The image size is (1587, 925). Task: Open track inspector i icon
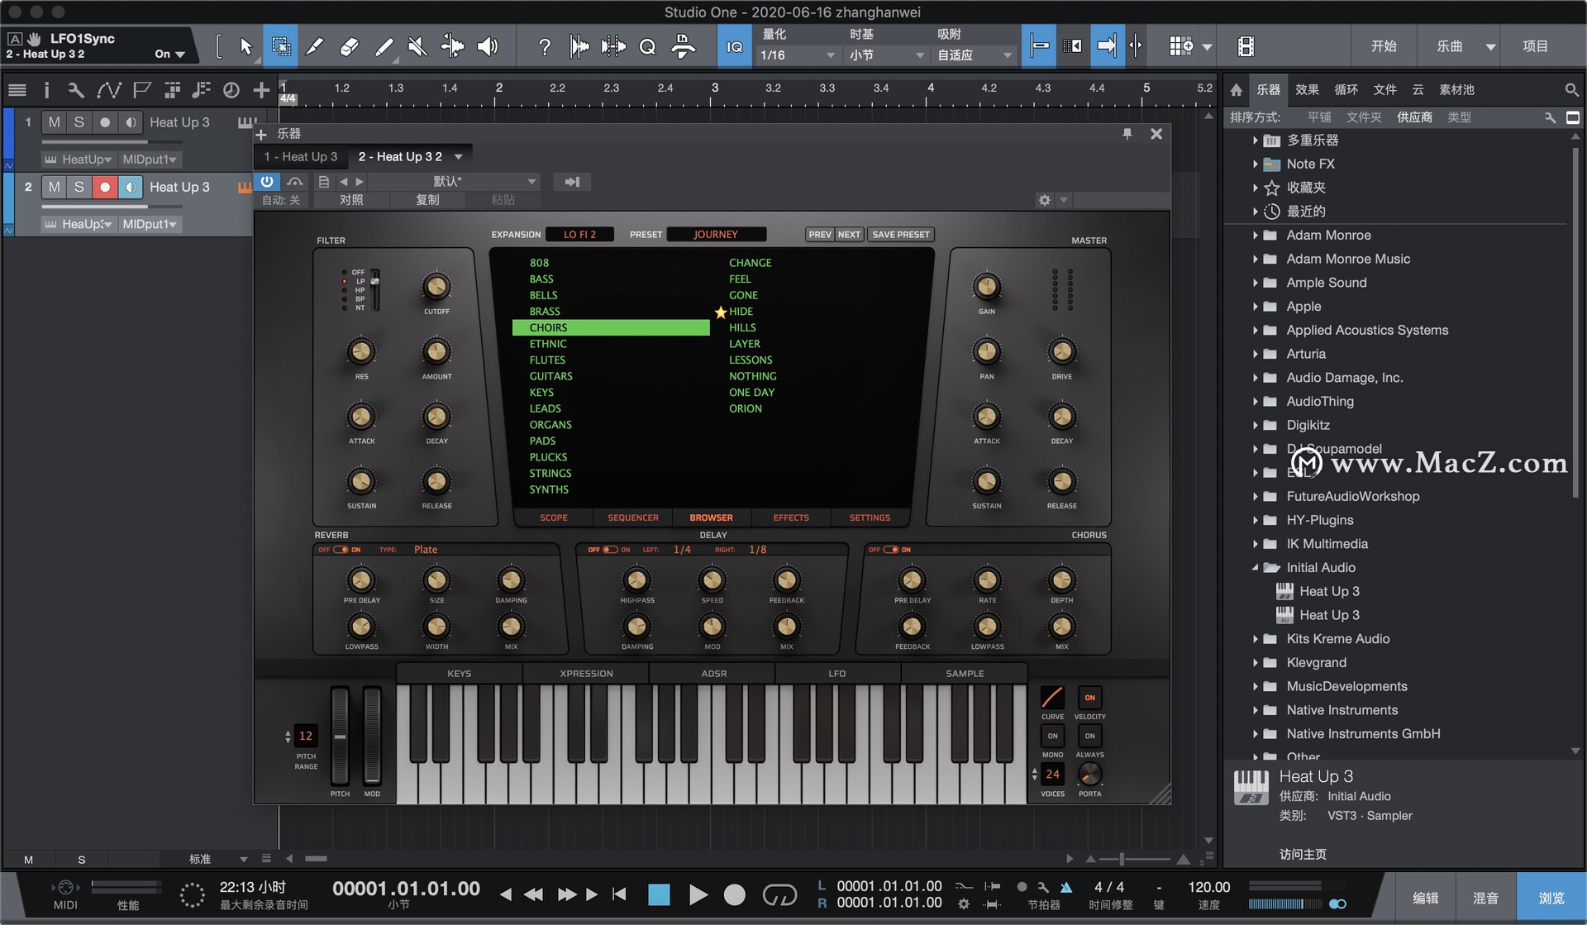(x=46, y=90)
